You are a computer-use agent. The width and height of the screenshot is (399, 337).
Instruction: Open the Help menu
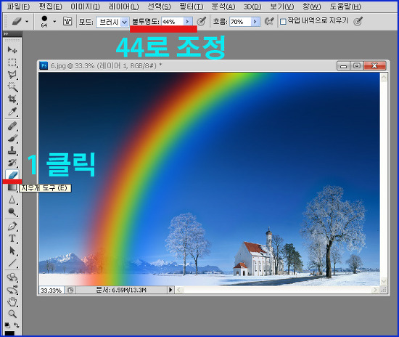tap(345, 7)
